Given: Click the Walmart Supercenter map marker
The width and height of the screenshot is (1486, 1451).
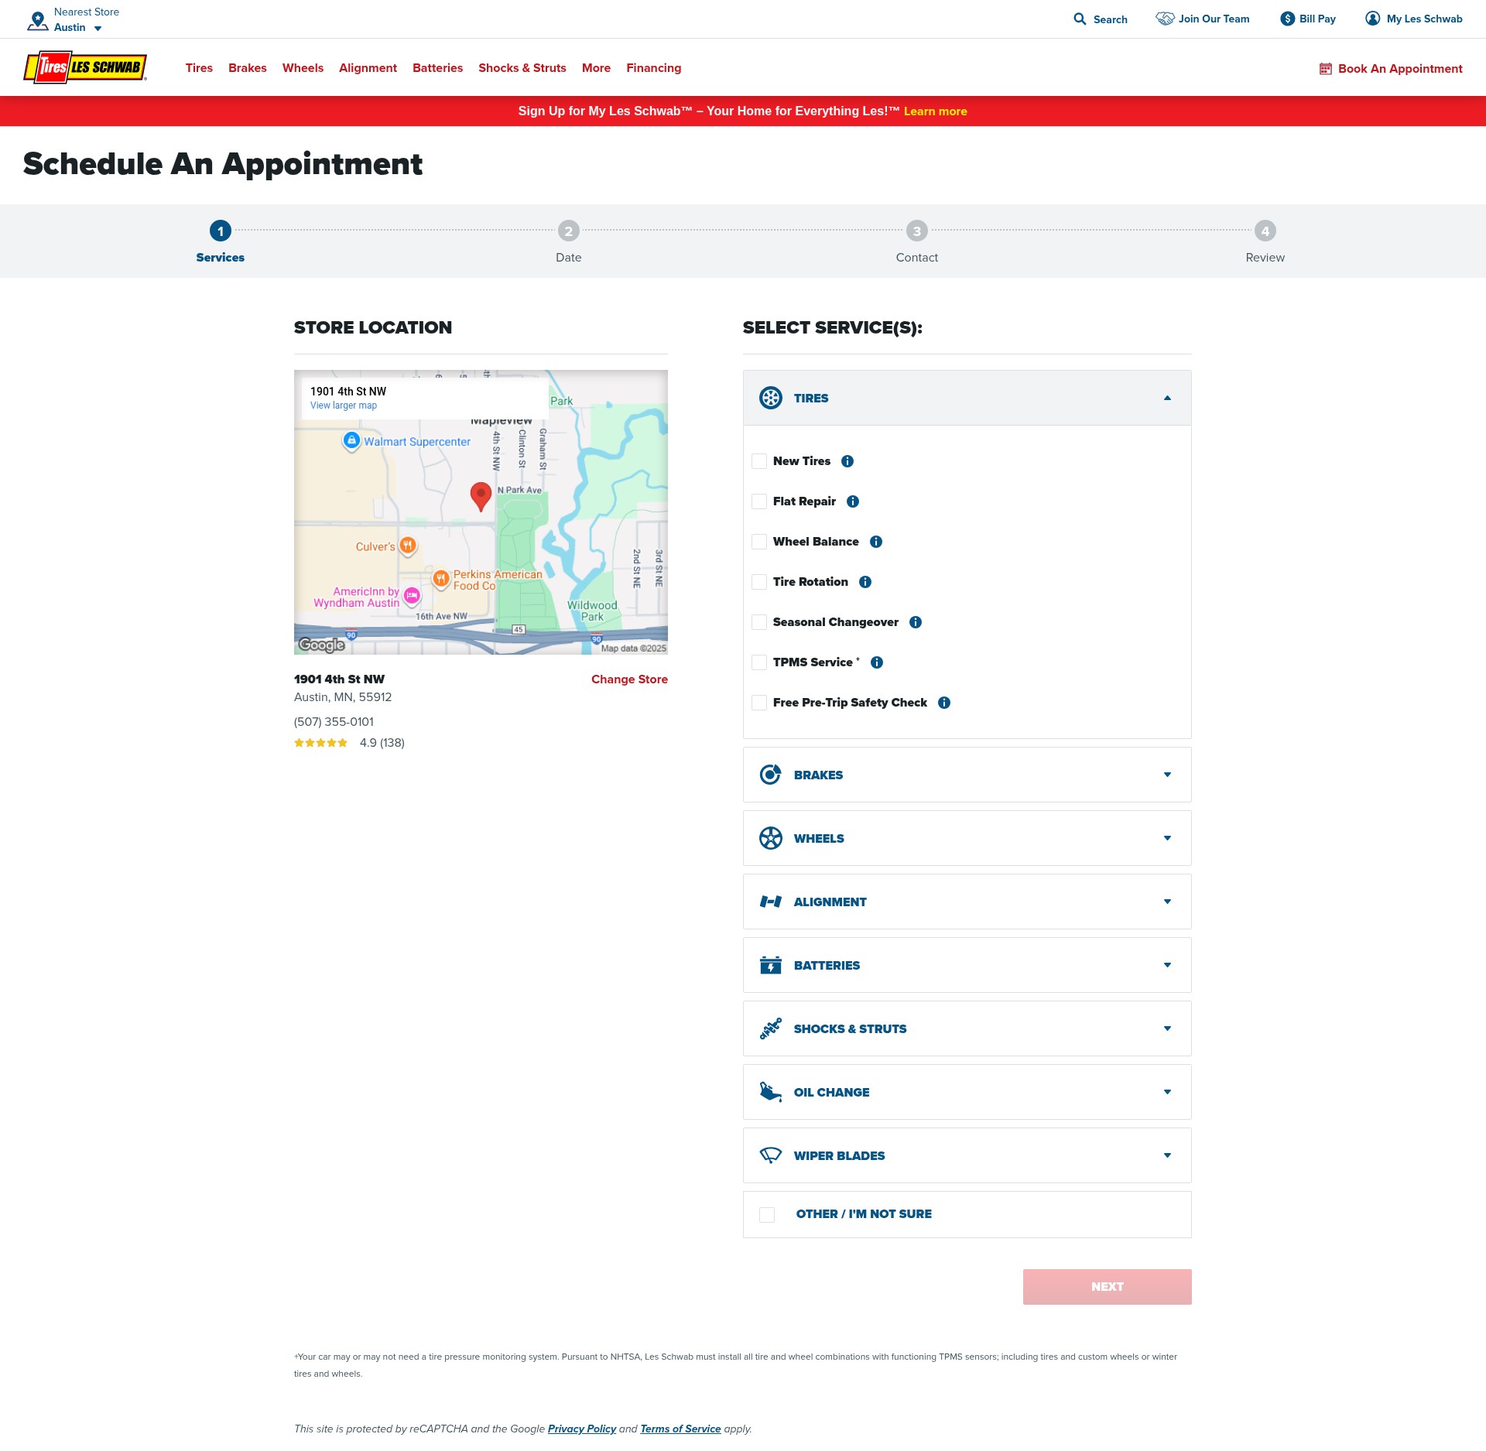Looking at the screenshot, I should click(x=351, y=440).
